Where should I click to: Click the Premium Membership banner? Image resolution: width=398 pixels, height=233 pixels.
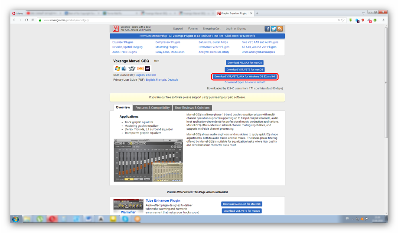(197, 36)
